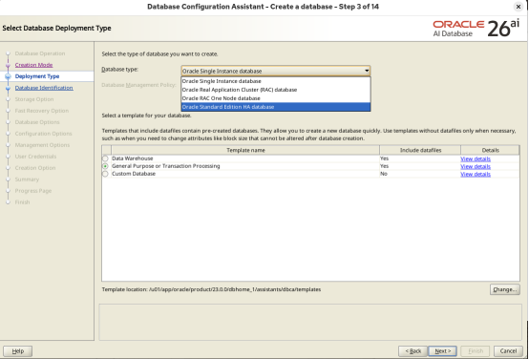Viewport: 529px width, 359px height.
Task: Click Progress Page step label
Action: click(x=33, y=191)
